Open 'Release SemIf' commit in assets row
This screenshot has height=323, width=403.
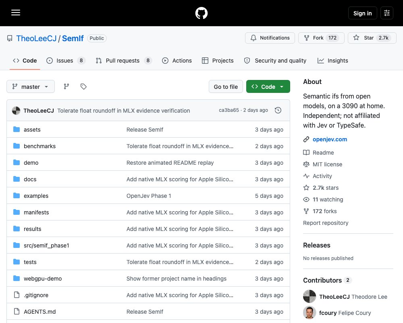coord(145,130)
